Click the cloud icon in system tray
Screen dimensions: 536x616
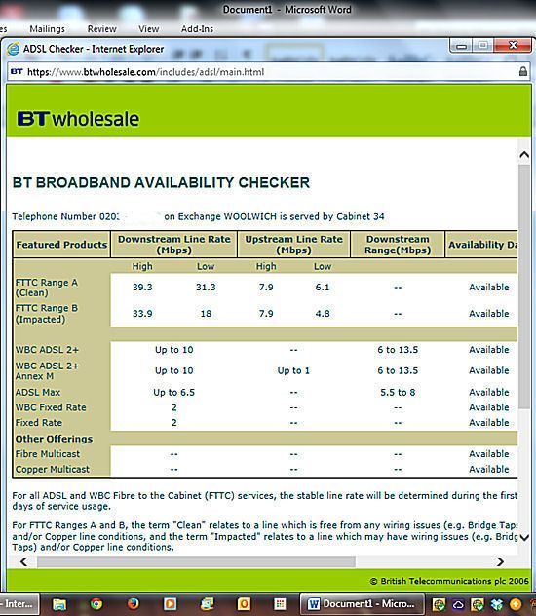click(458, 604)
